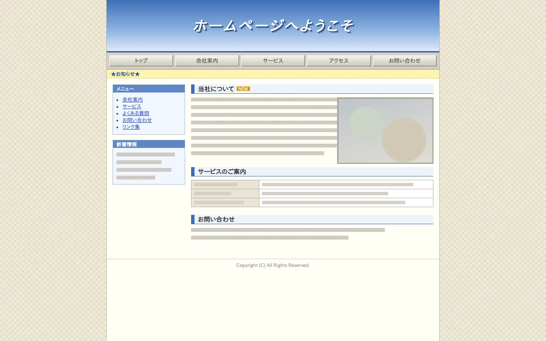Click the 新着情報 sidebar panel header

click(149, 144)
